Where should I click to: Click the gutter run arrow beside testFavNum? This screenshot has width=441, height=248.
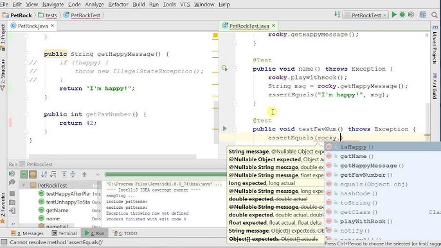click(x=224, y=128)
